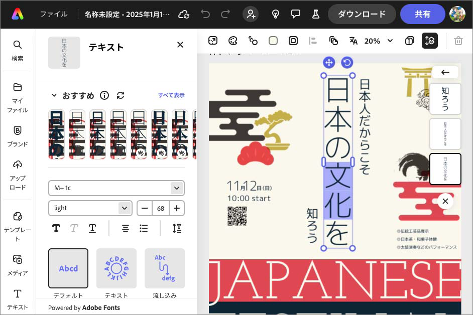Switch to the 流し込み text style
Screen dimensions: 473x315
click(x=165, y=268)
